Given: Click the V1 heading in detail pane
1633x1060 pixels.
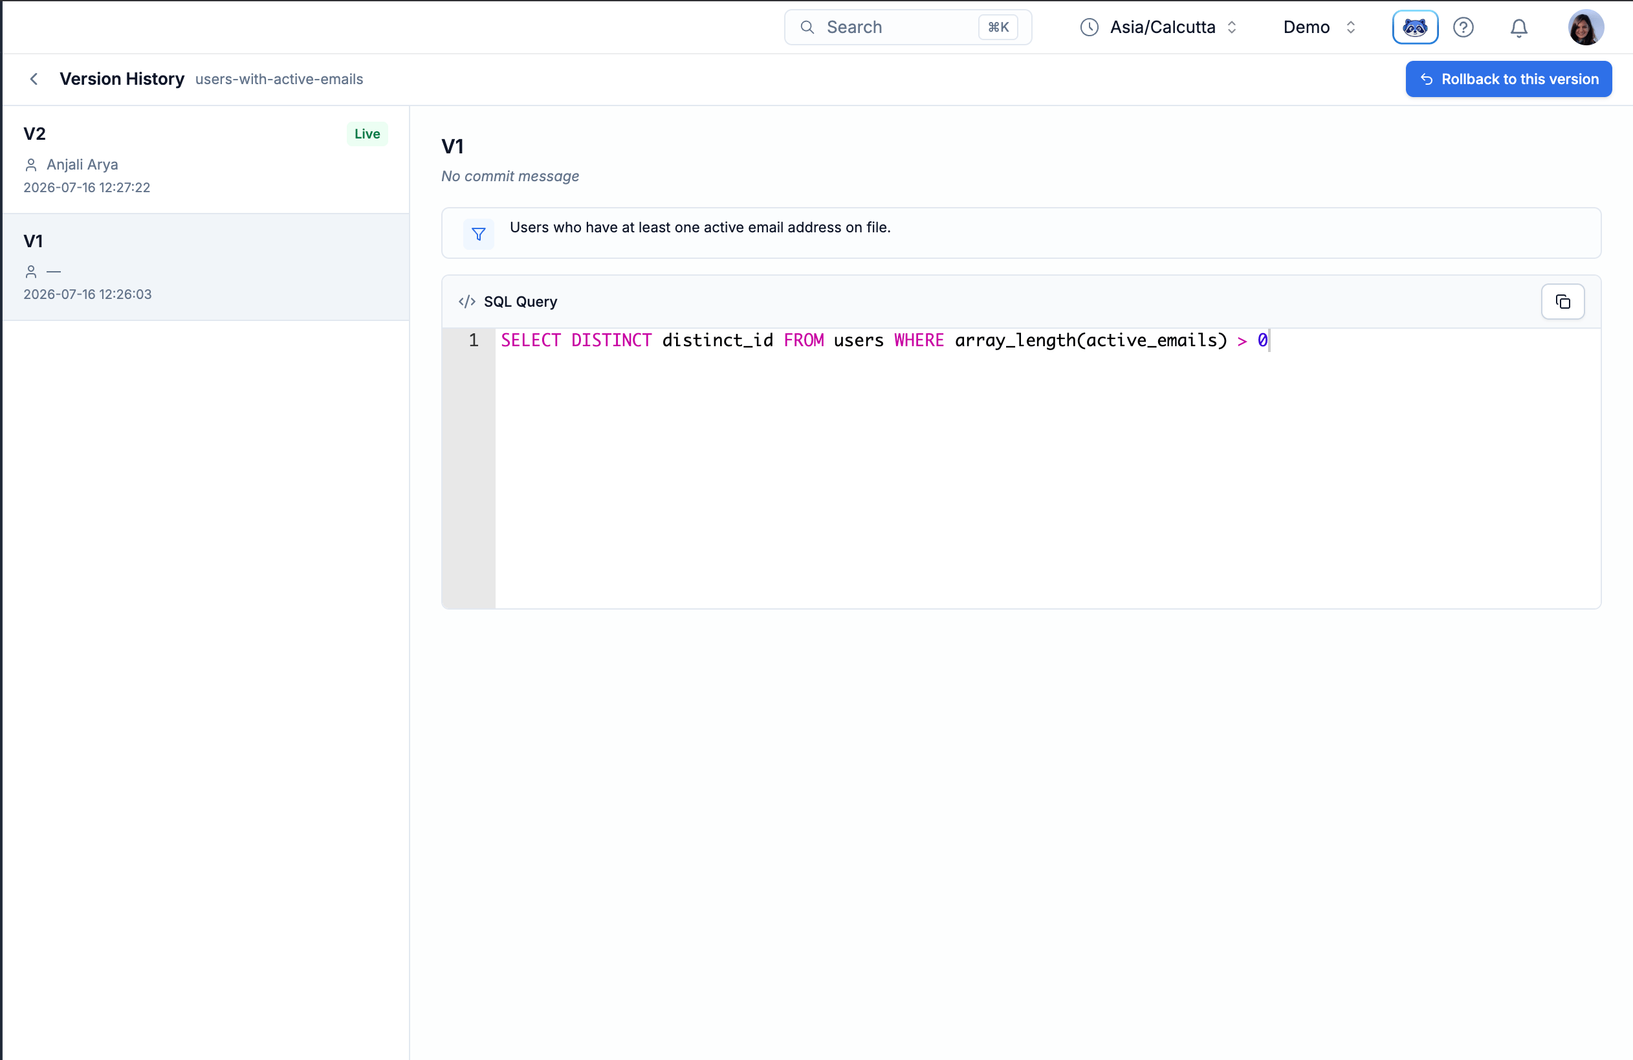Looking at the screenshot, I should pyautogui.click(x=453, y=146).
